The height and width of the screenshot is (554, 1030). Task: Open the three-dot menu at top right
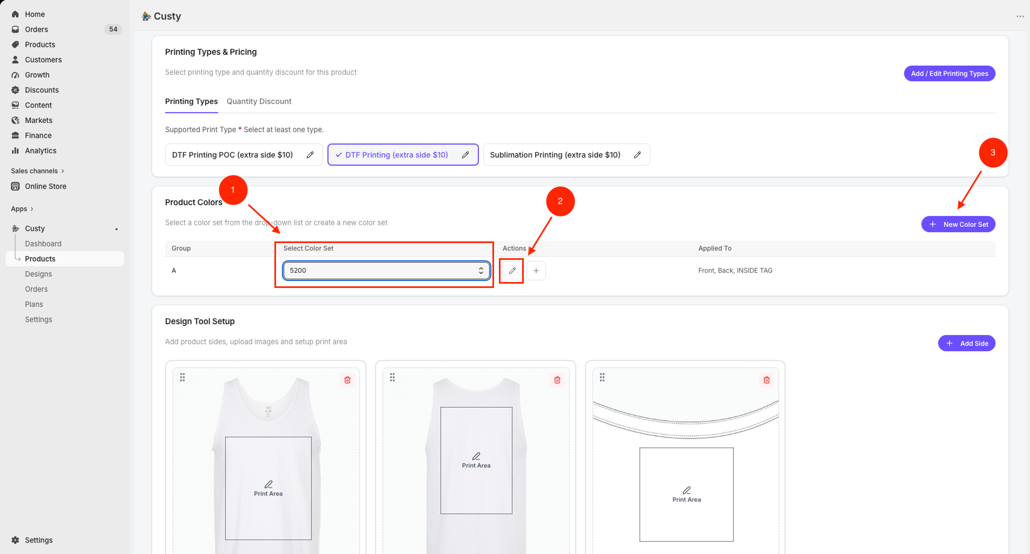tap(1020, 17)
